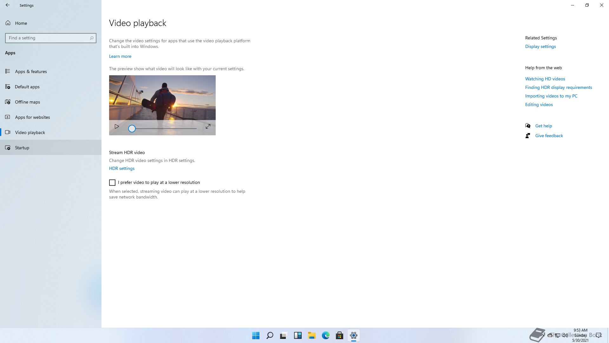Expand preview video to full screen

click(208, 126)
